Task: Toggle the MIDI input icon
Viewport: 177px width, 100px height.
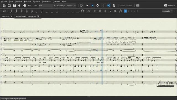Action: pos(81,6)
